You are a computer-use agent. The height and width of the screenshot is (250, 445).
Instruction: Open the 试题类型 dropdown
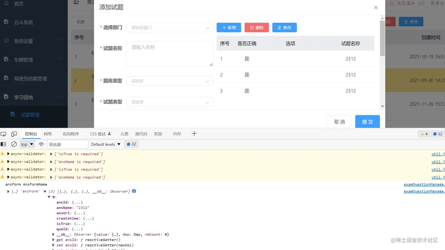170,102
